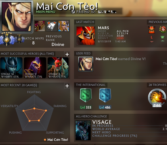Expand the Most Successful Heroes panel
This screenshot has width=167, height=145.
point(67,54)
